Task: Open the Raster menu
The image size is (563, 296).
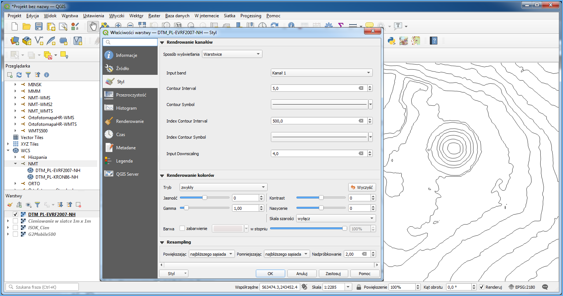Action: (154, 16)
